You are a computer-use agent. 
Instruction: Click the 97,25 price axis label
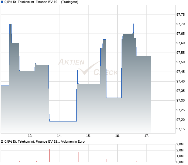click(x=180, y=110)
